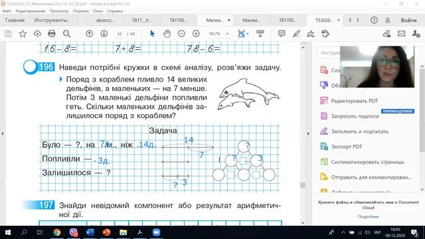
Task: Open the find text magnifier
Action: click(x=66, y=34)
